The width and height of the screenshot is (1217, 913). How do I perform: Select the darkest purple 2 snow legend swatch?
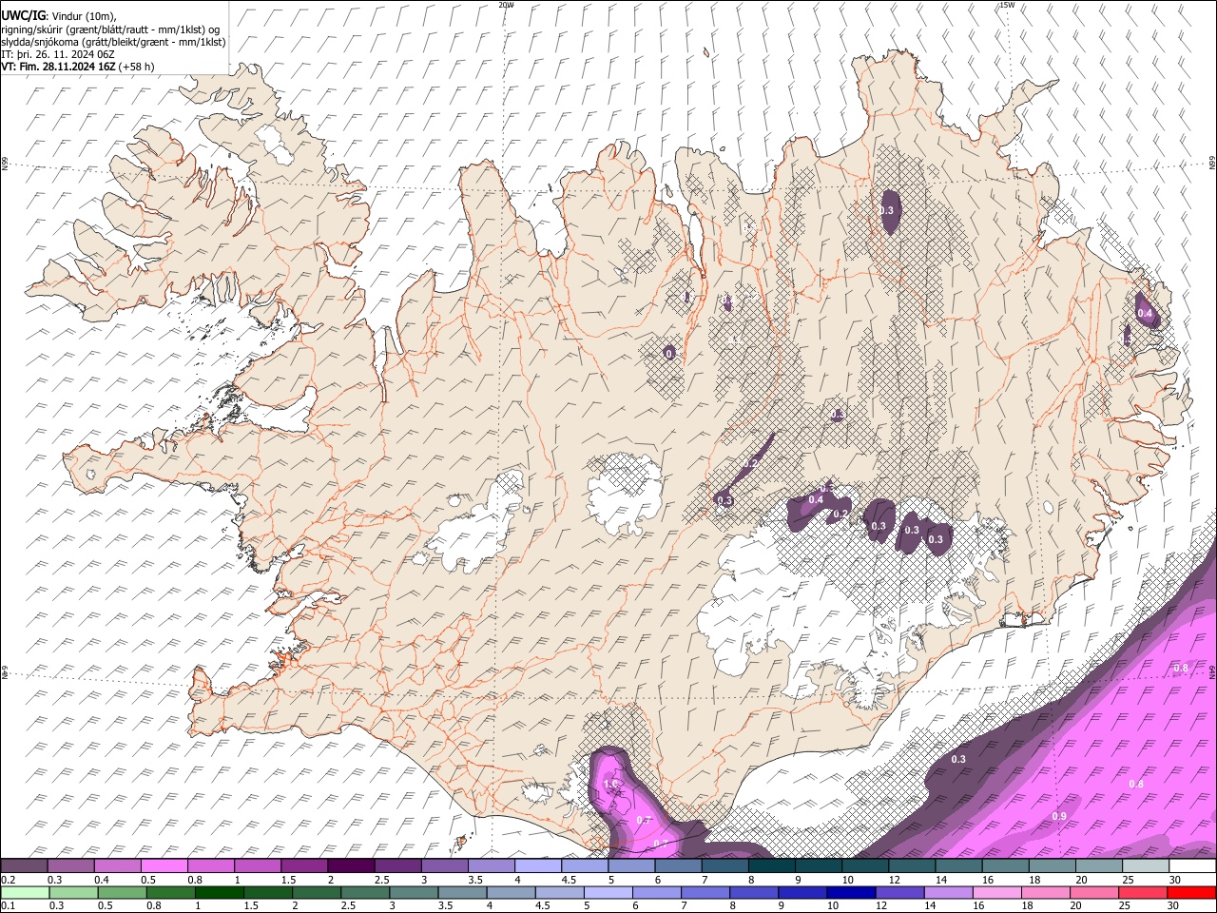(x=350, y=866)
